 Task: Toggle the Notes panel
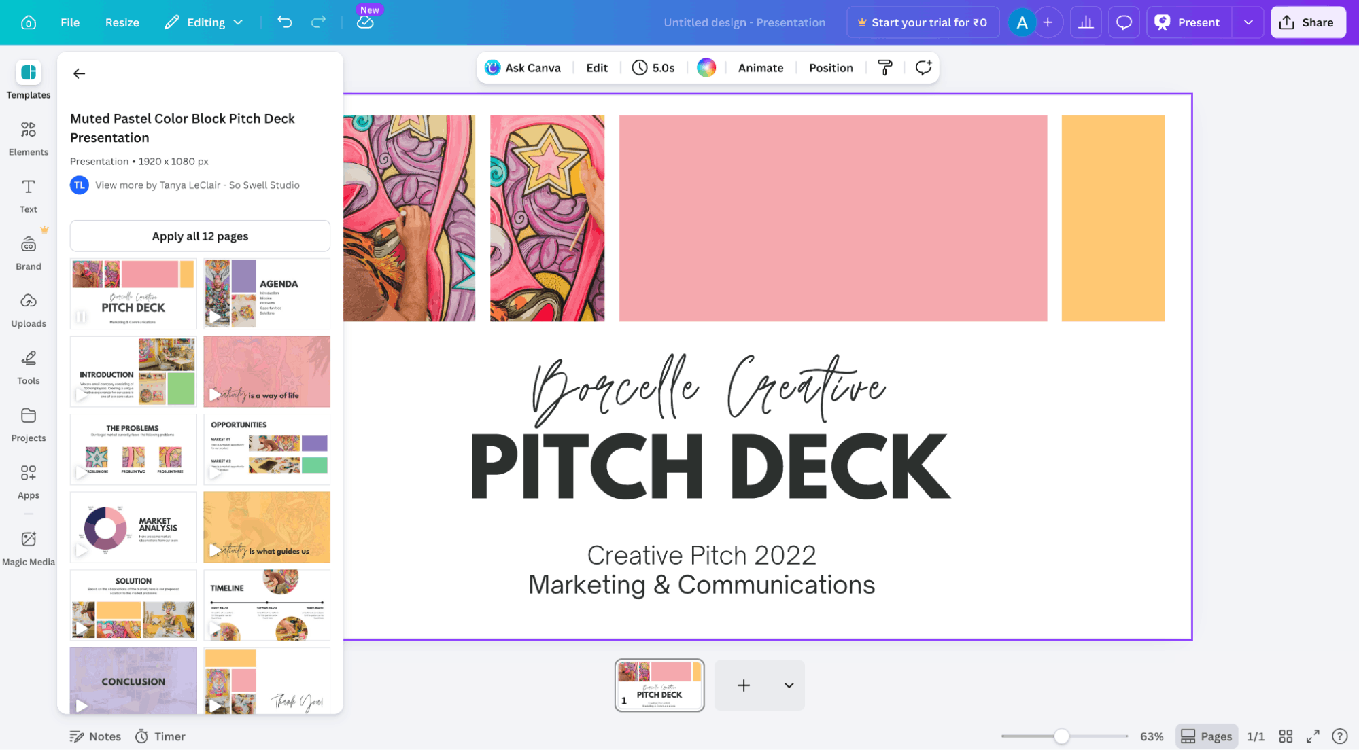[95, 736]
